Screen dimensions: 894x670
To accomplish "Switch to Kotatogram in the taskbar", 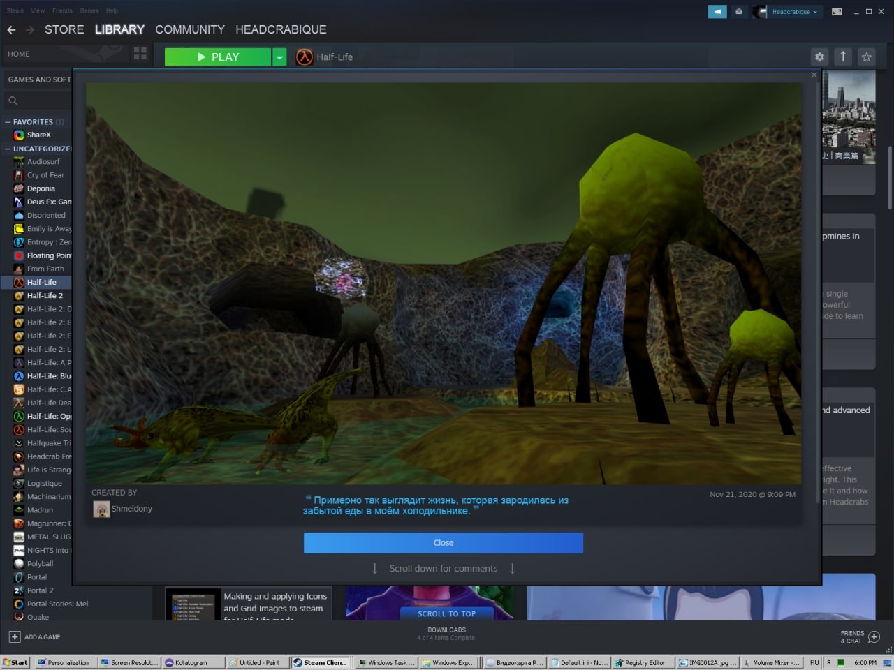I will (193, 662).
